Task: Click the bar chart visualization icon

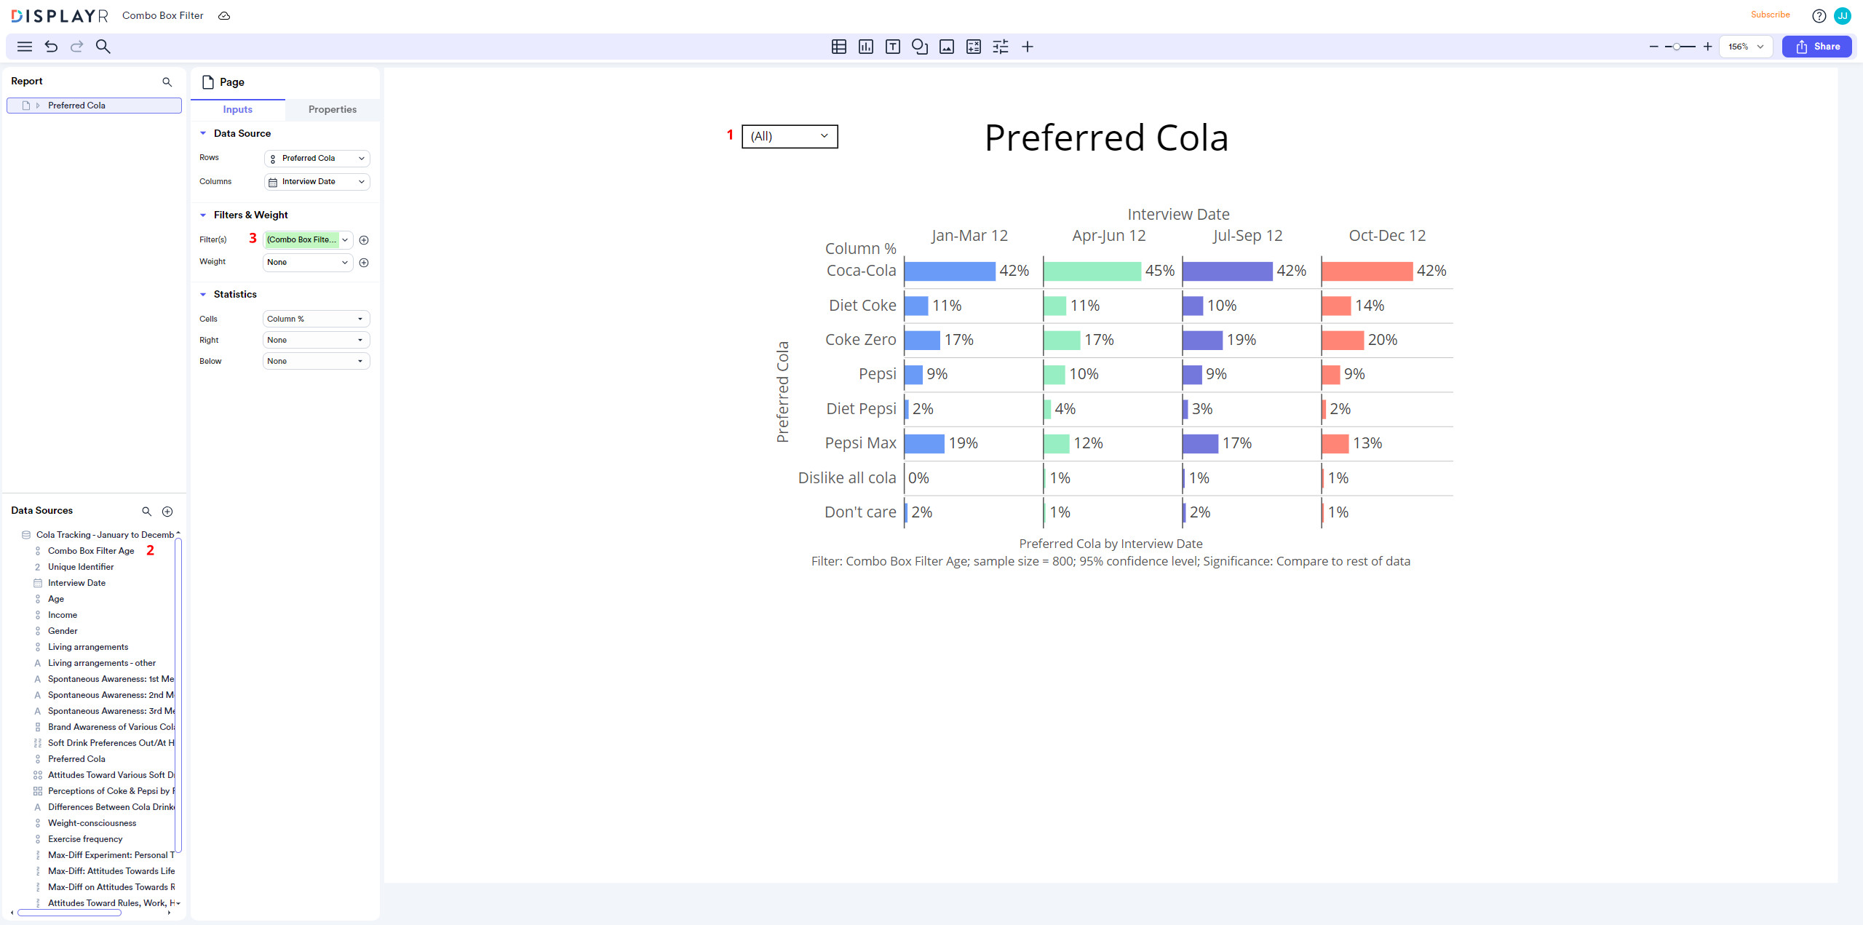Action: 865,47
